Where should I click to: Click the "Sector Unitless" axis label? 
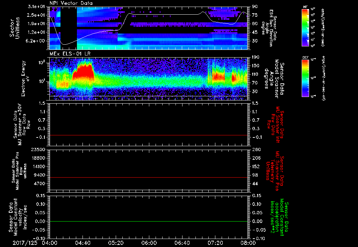tap(15, 28)
